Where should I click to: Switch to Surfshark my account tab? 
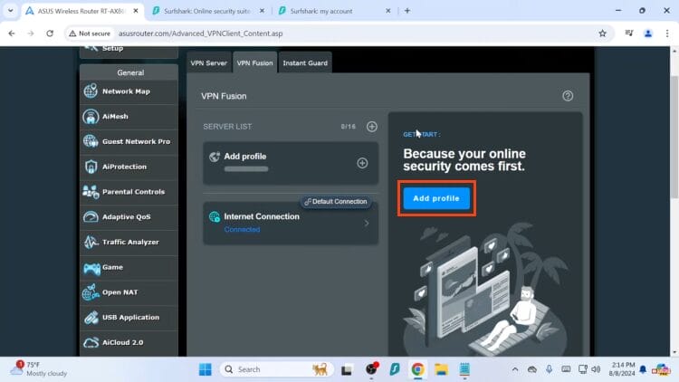333,11
